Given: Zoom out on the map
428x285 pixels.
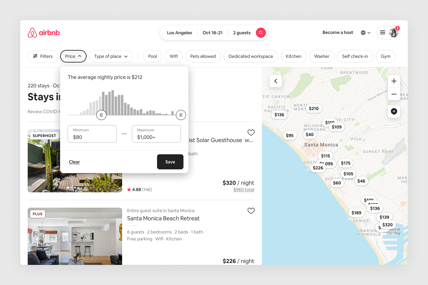Looking at the screenshot, I should click(x=394, y=94).
